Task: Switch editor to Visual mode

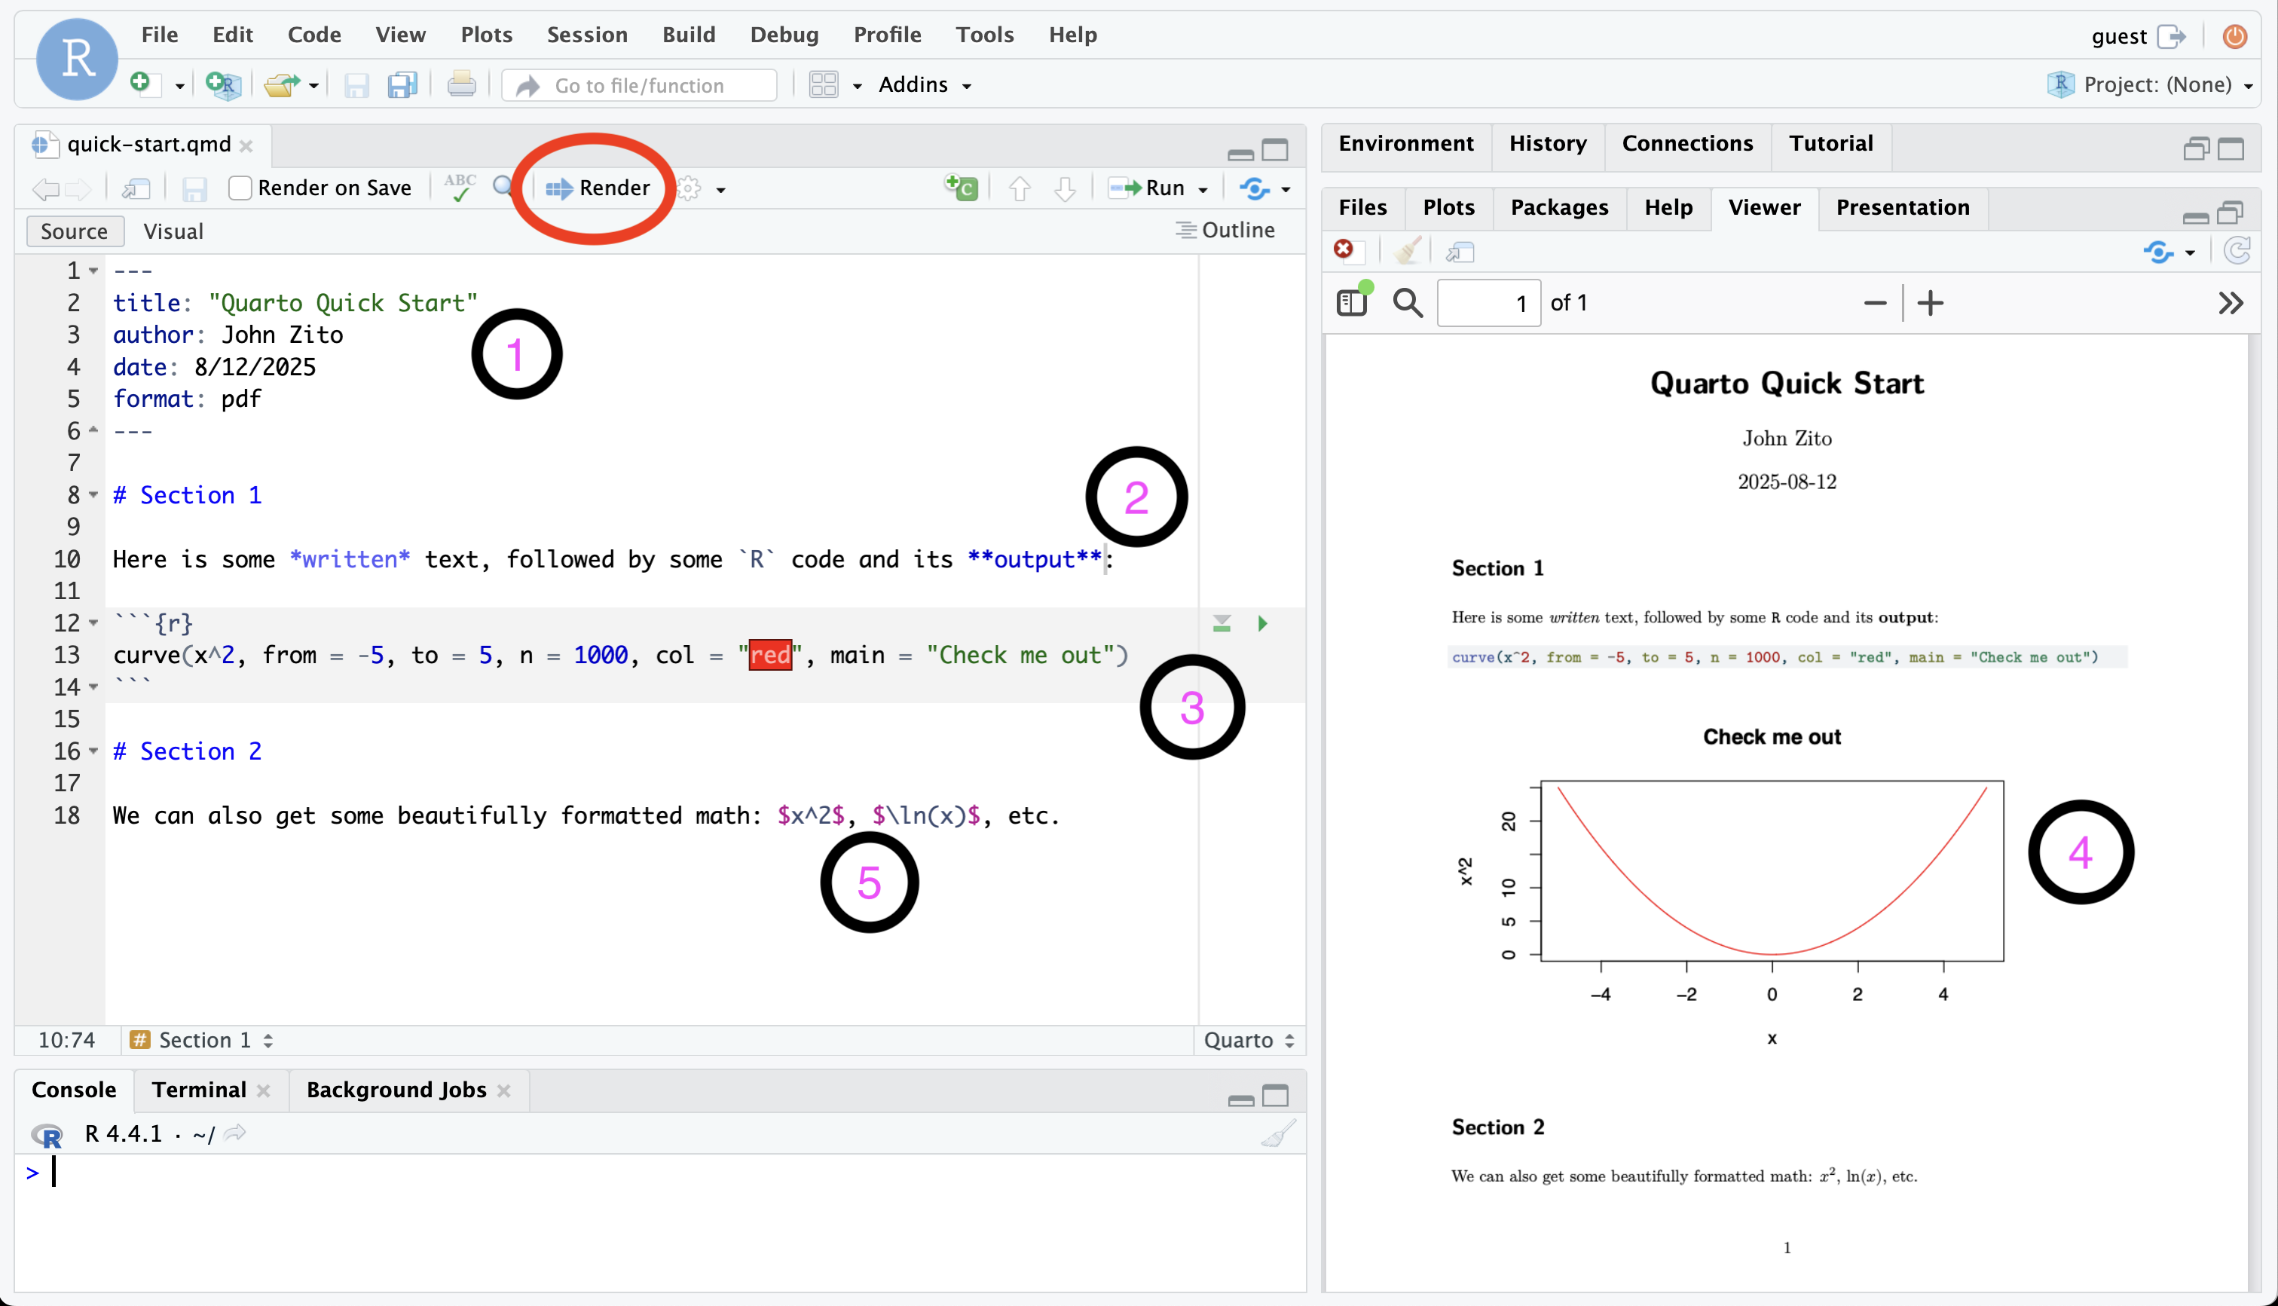Action: [x=173, y=231]
